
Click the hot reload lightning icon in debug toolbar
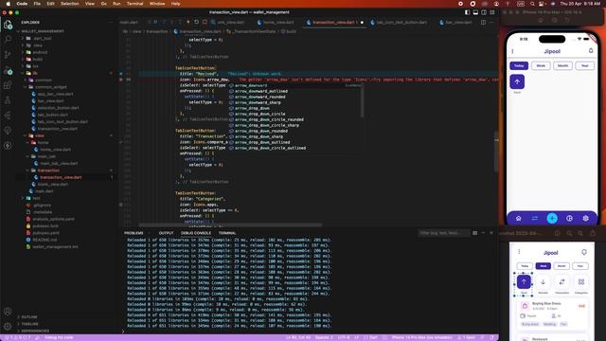pos(188,22)
